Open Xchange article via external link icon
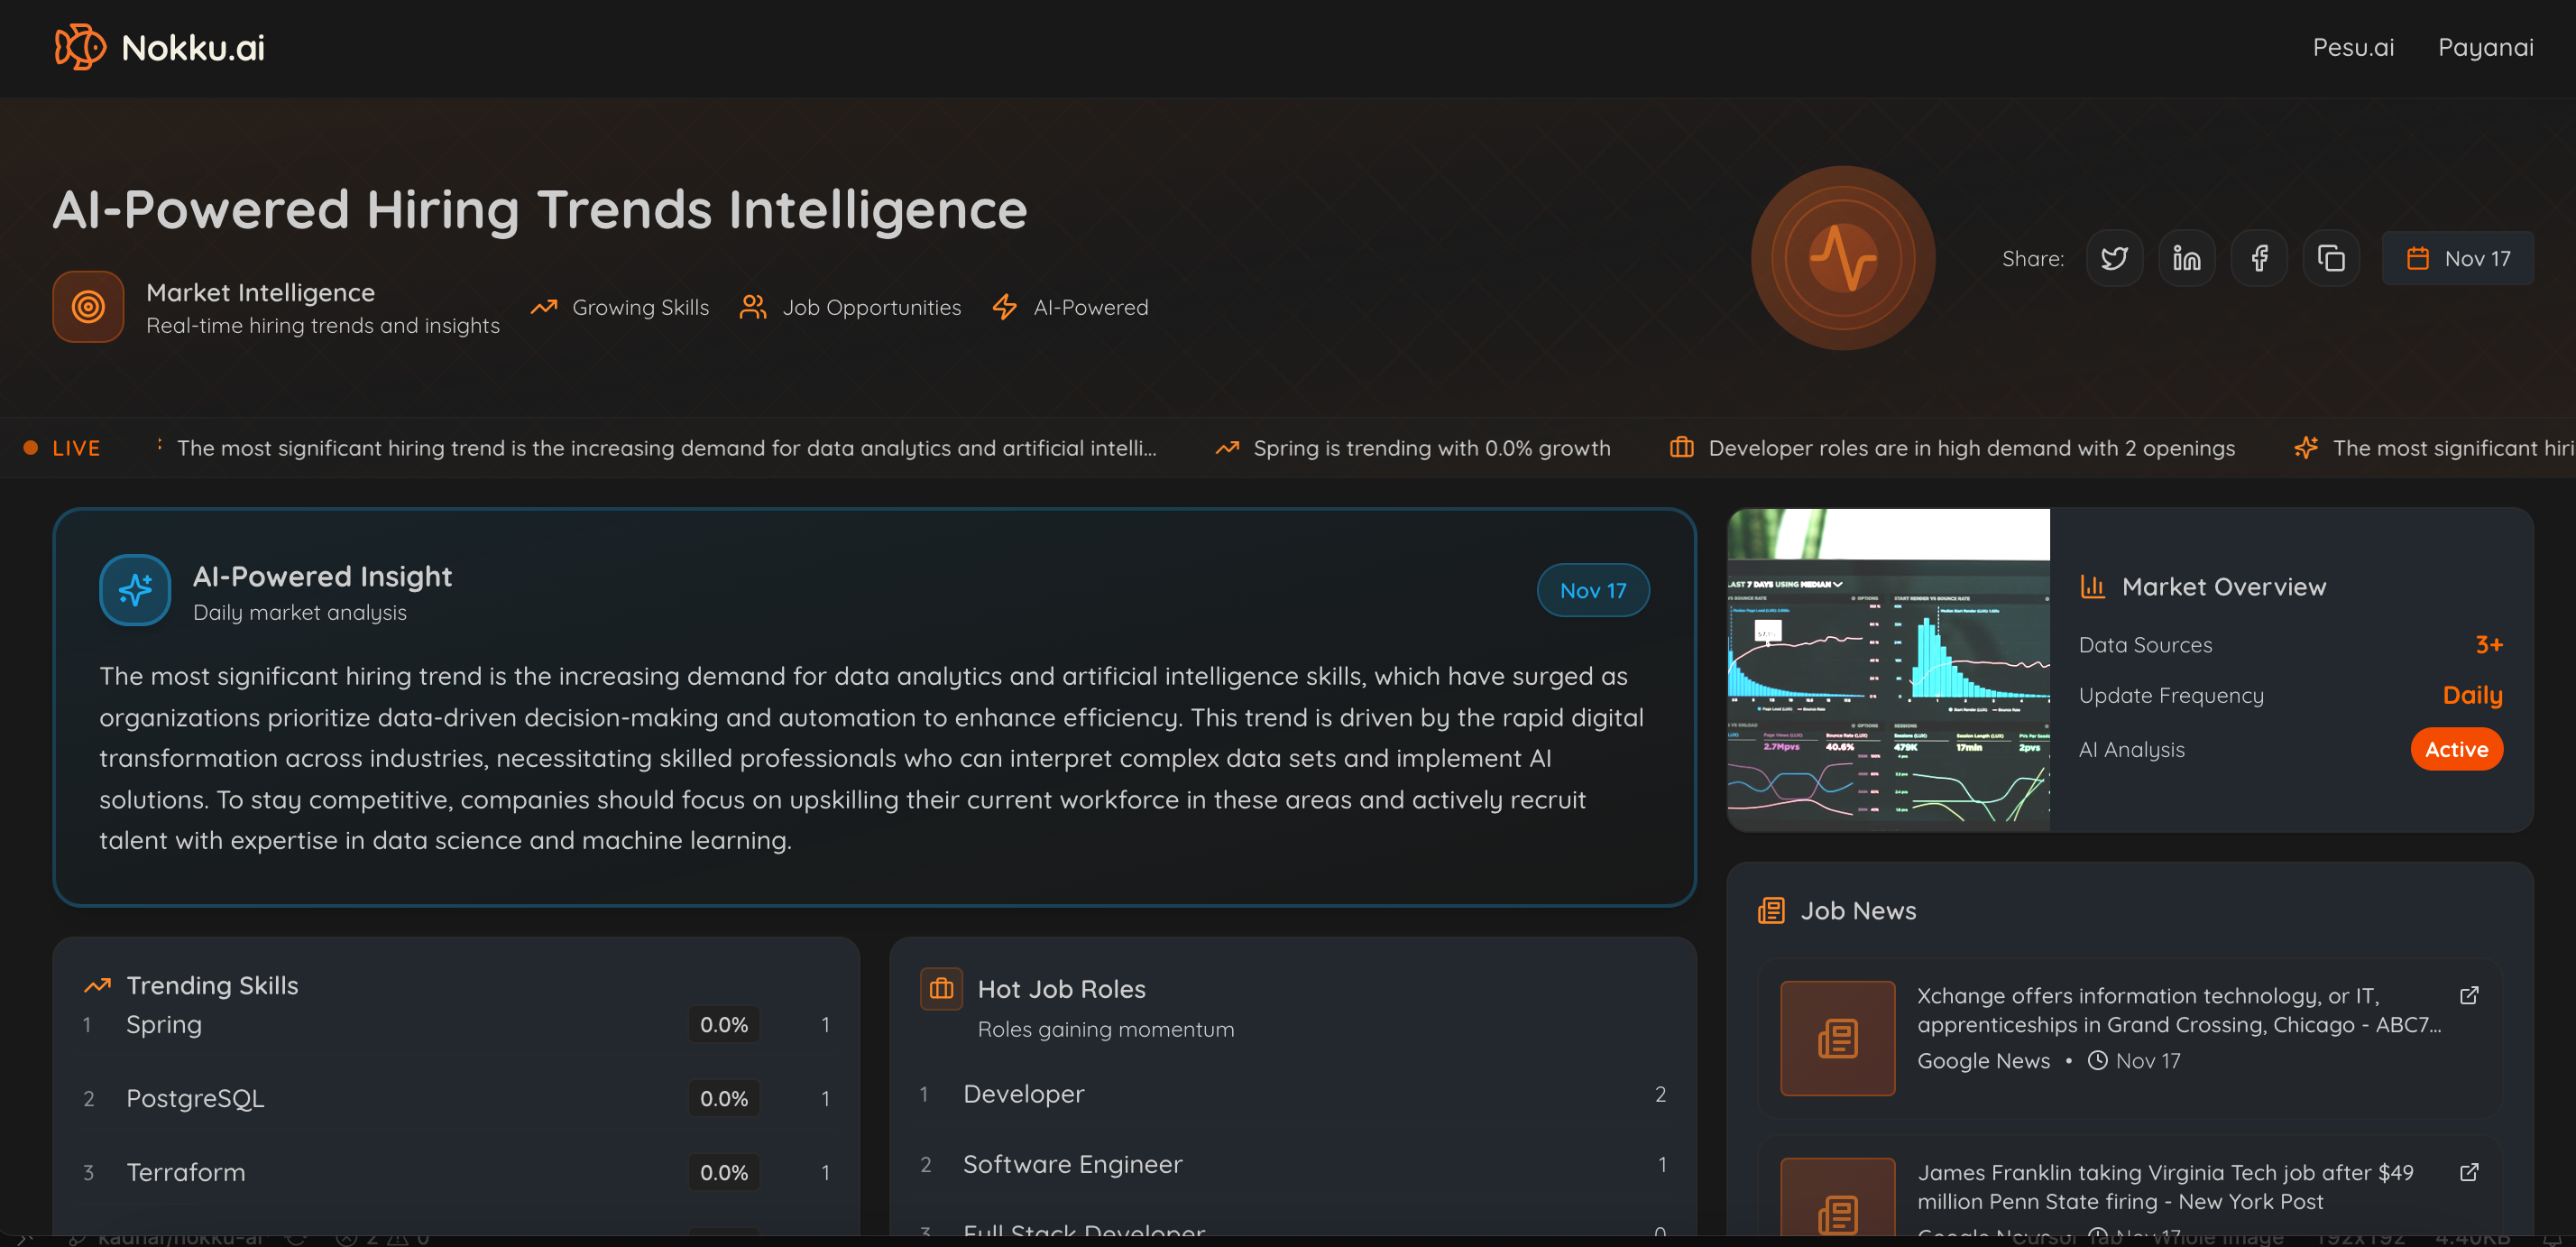Screen dimensions: 2576x1247 click(2469, 995)
